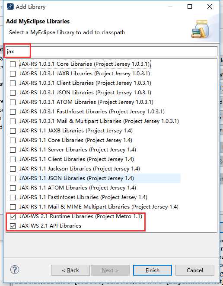Viewport: 223px width, 286px height.
Task: Check JAX-RS 1.1 JSON Libraries (Jersey 1.4) checkbox
Action: click(13, 178)
